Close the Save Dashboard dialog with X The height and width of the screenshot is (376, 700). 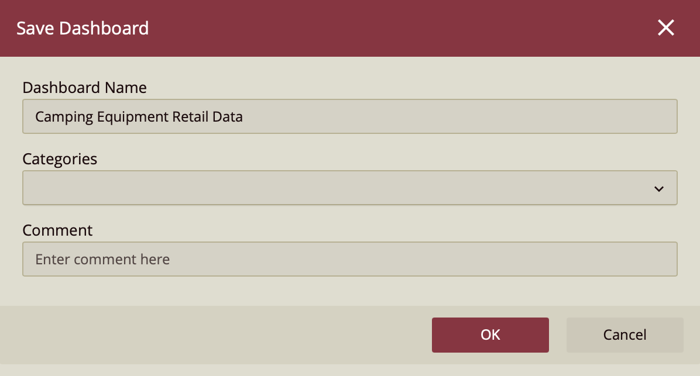pos(665,28)
